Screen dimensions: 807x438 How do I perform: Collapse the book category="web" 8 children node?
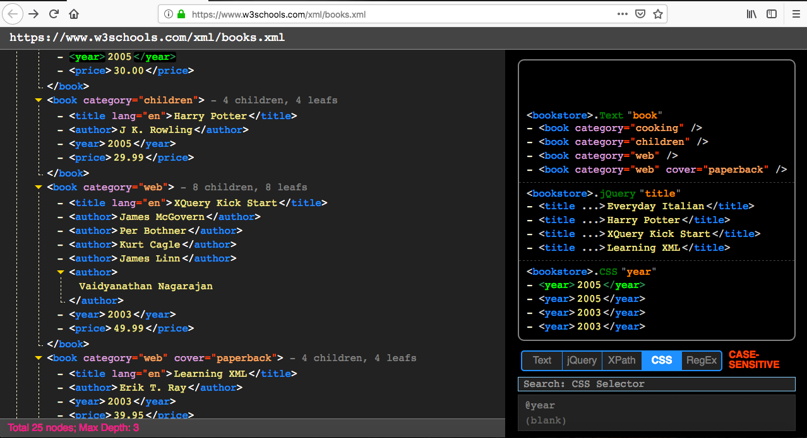coord(39,187)
